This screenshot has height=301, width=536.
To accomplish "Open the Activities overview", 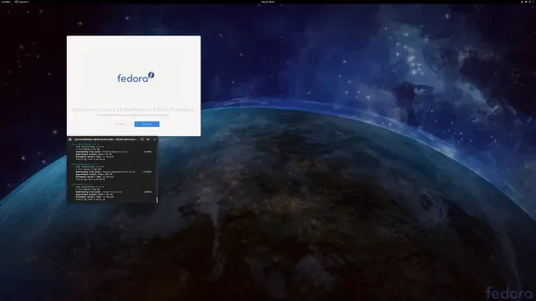I will [6, 2].
